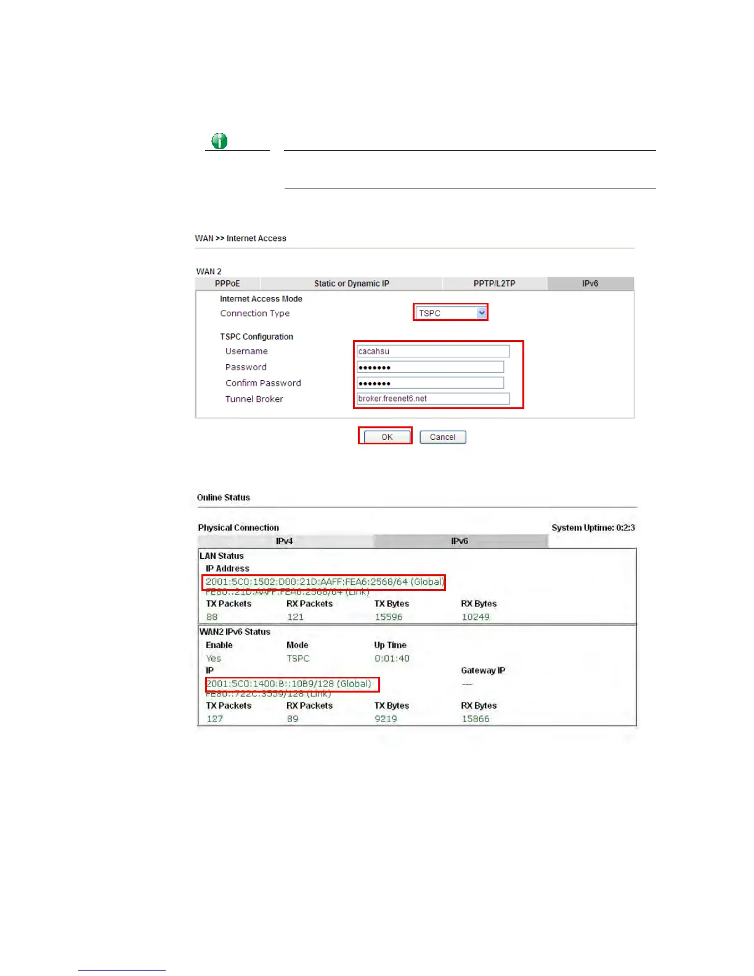Click the Tunnel Broker field broker.freenet6.net
The width and height of the screenshot is (754, 976).
(x=433, y=399)
